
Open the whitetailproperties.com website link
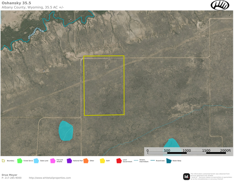click(50, 178)
